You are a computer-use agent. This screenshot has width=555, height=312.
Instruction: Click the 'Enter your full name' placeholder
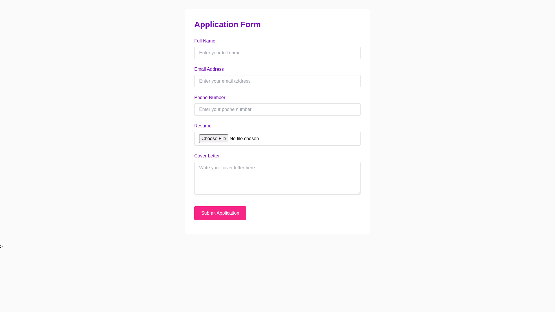coord(220,53)
